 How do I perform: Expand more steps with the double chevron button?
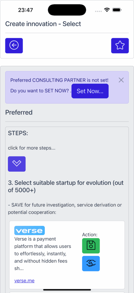(x=17, y=164)
